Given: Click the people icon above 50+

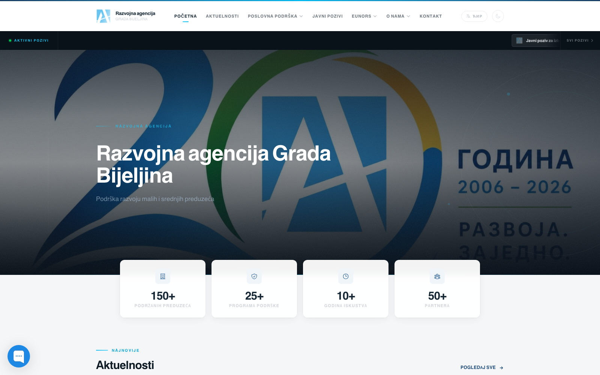Looking at the screenshot, I should pyautogui.click(x=437, y=276).
